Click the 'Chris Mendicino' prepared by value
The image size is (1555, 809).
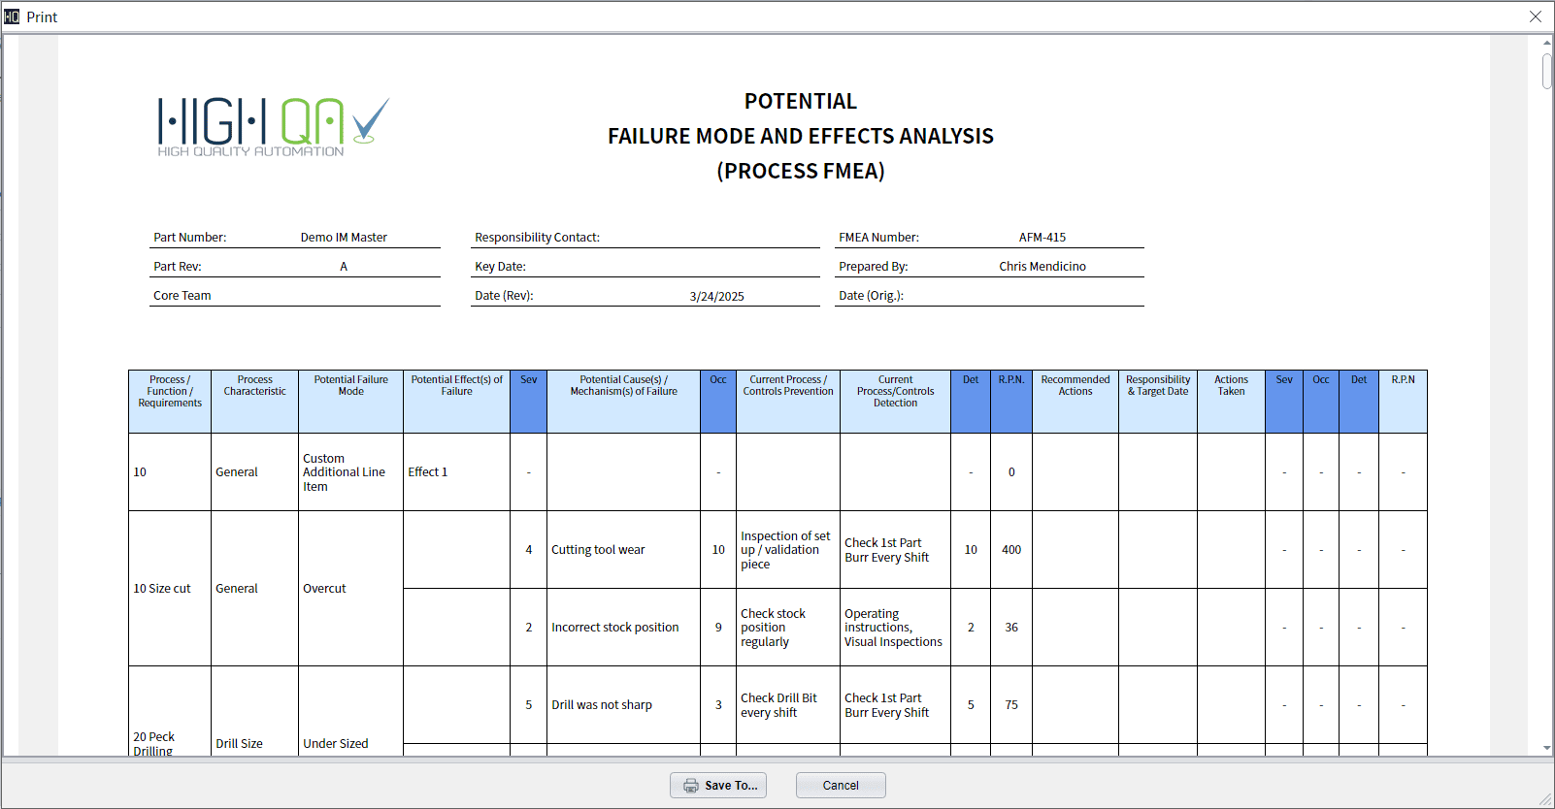click(x=1042, y=266)
